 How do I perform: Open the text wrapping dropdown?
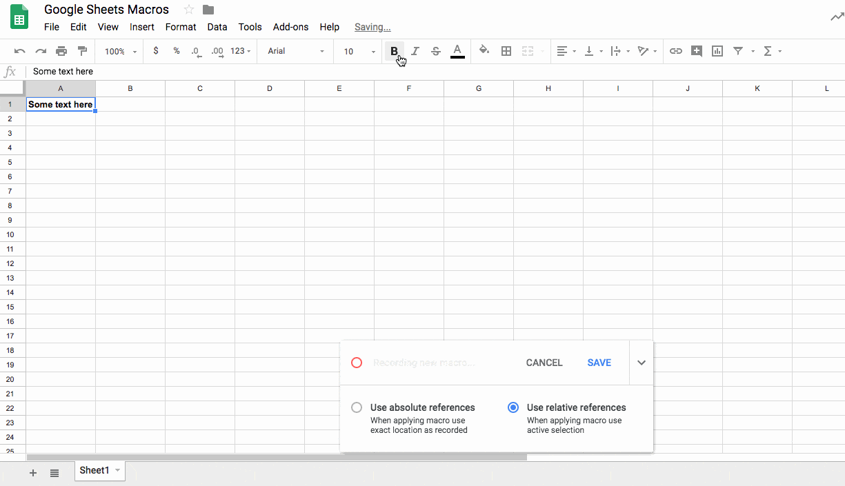click(x=620, y=51)
